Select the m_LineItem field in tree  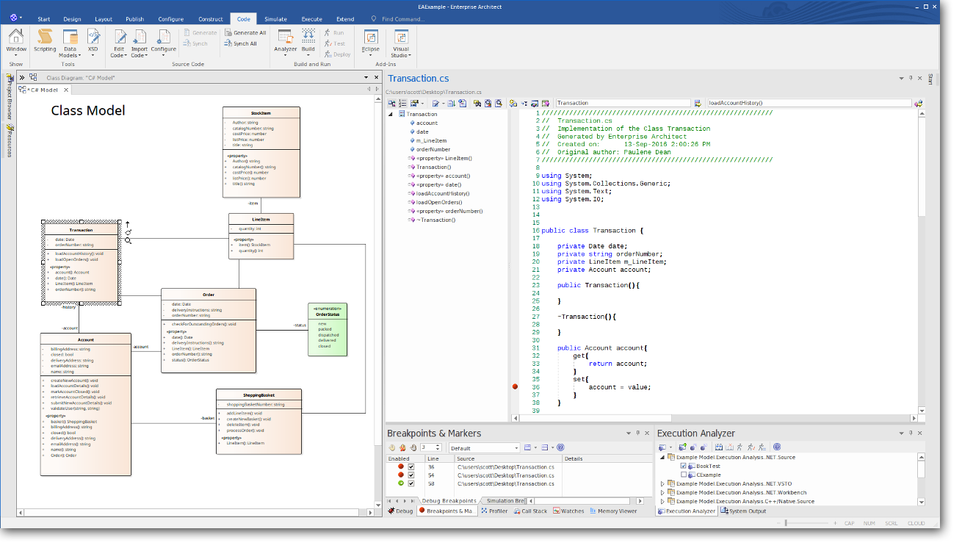tap(431, 140)
